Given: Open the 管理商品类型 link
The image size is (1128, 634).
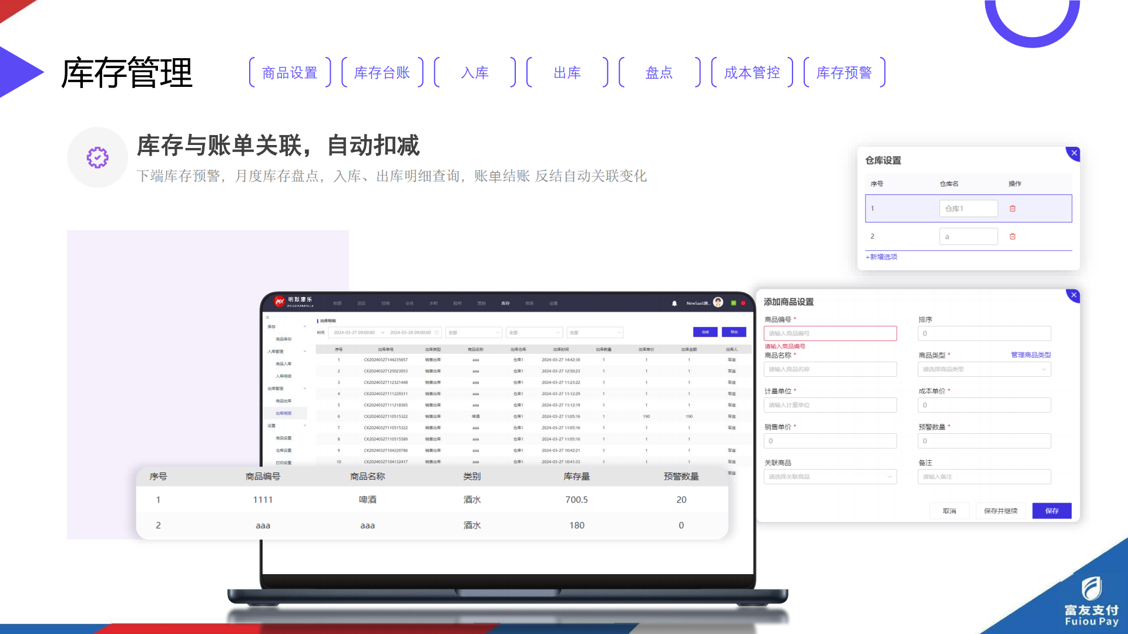Looking at the screenshot, I should [x=1030, y=355].
